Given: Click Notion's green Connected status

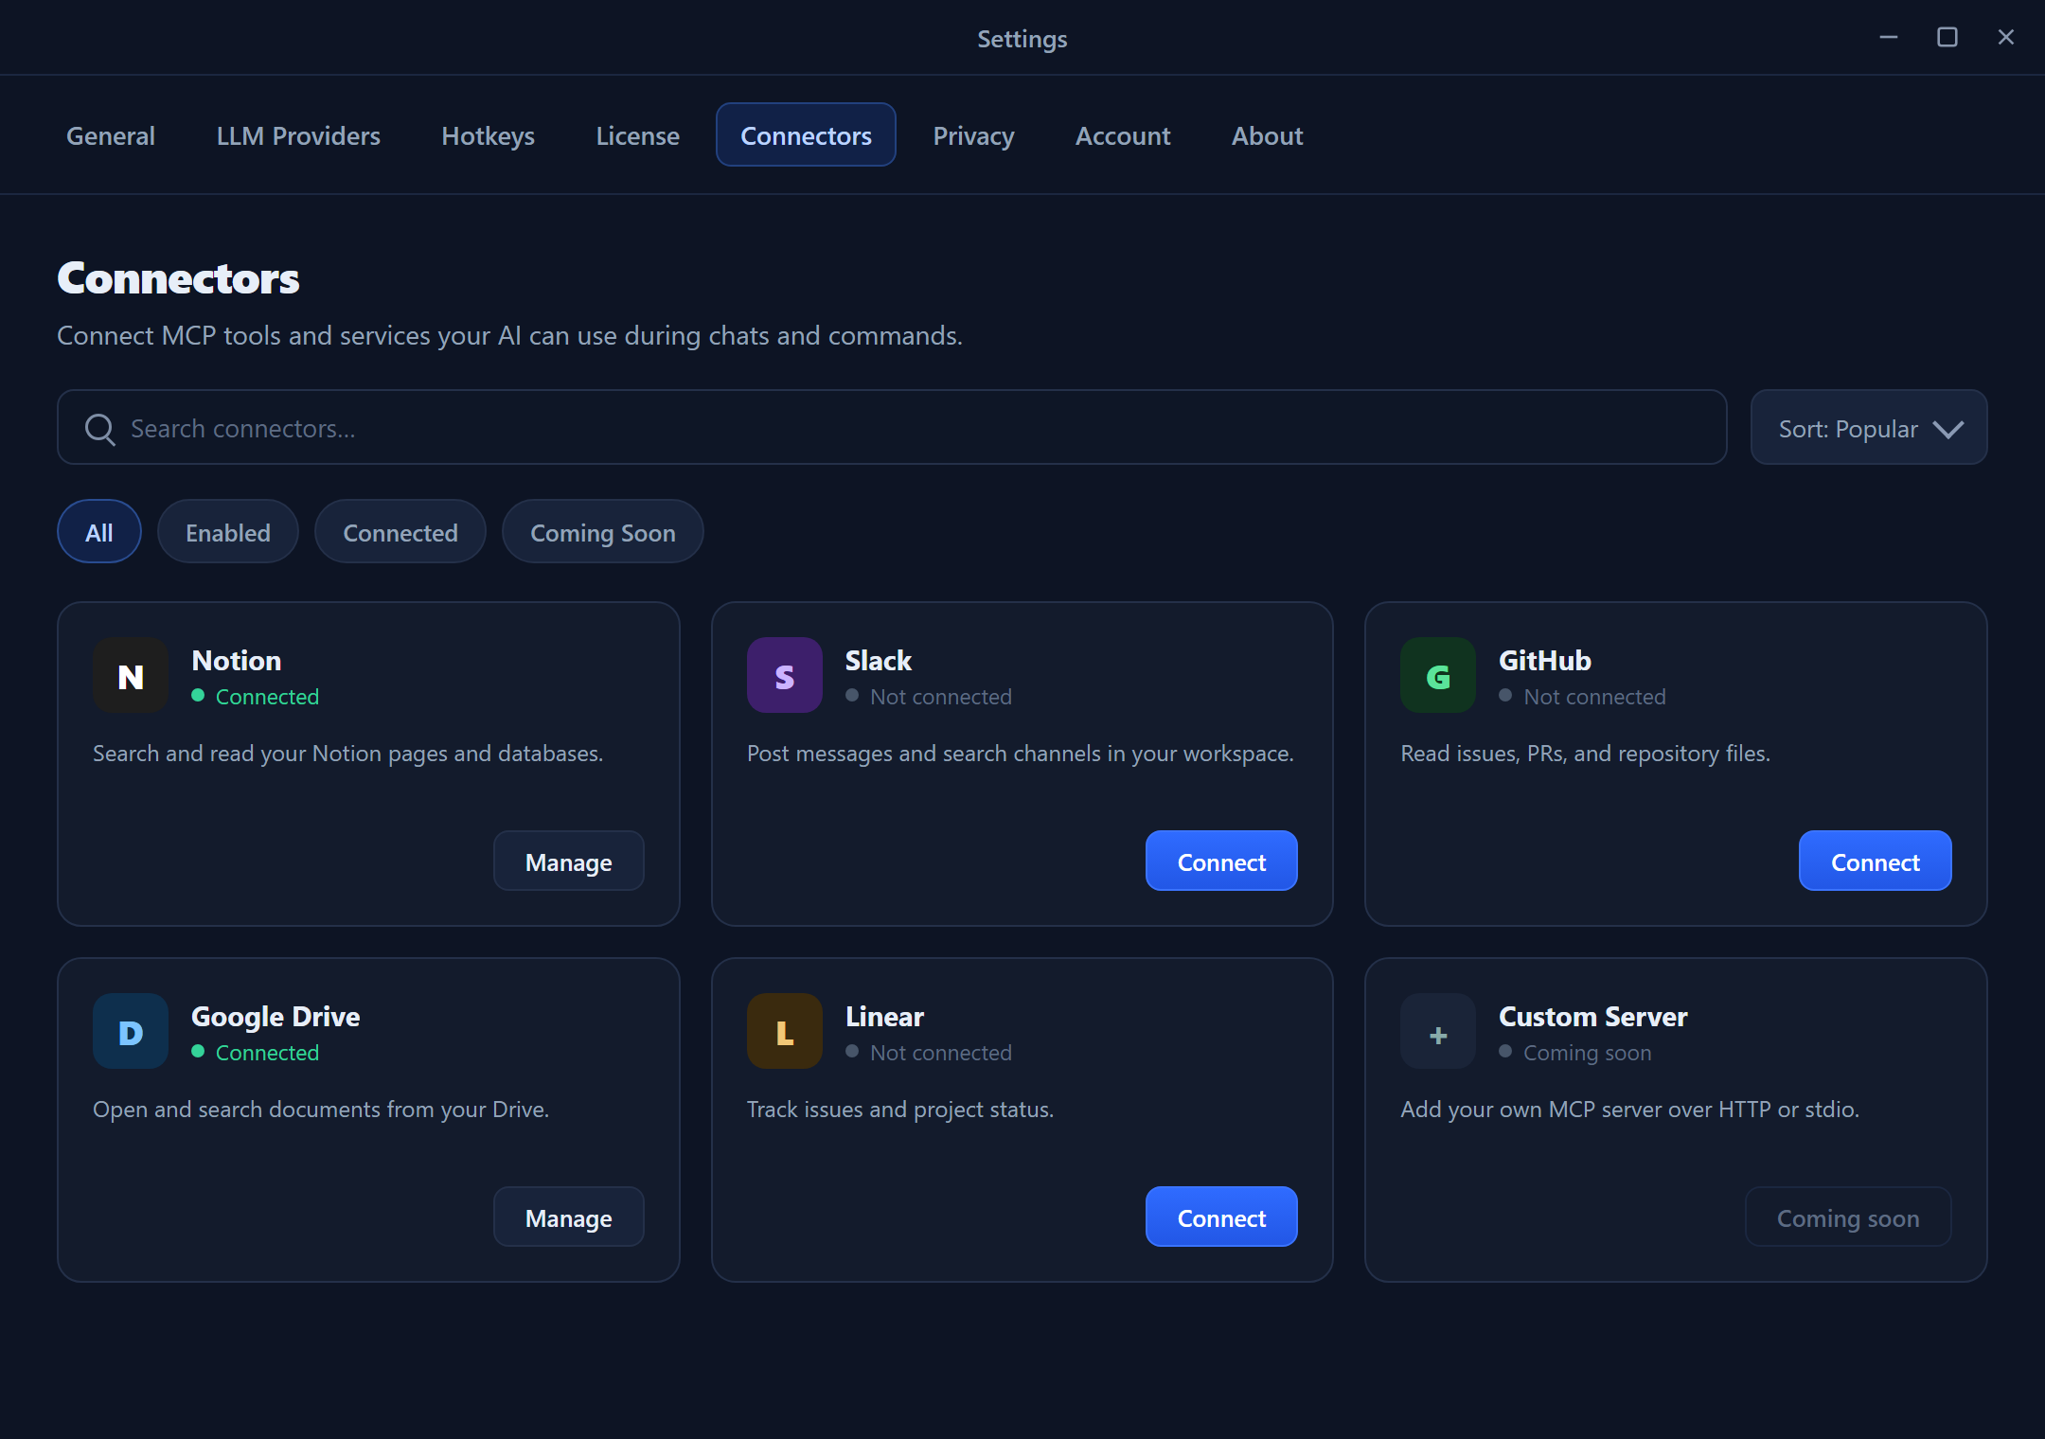Looking at the screenshot, I should tap(256, 697).
